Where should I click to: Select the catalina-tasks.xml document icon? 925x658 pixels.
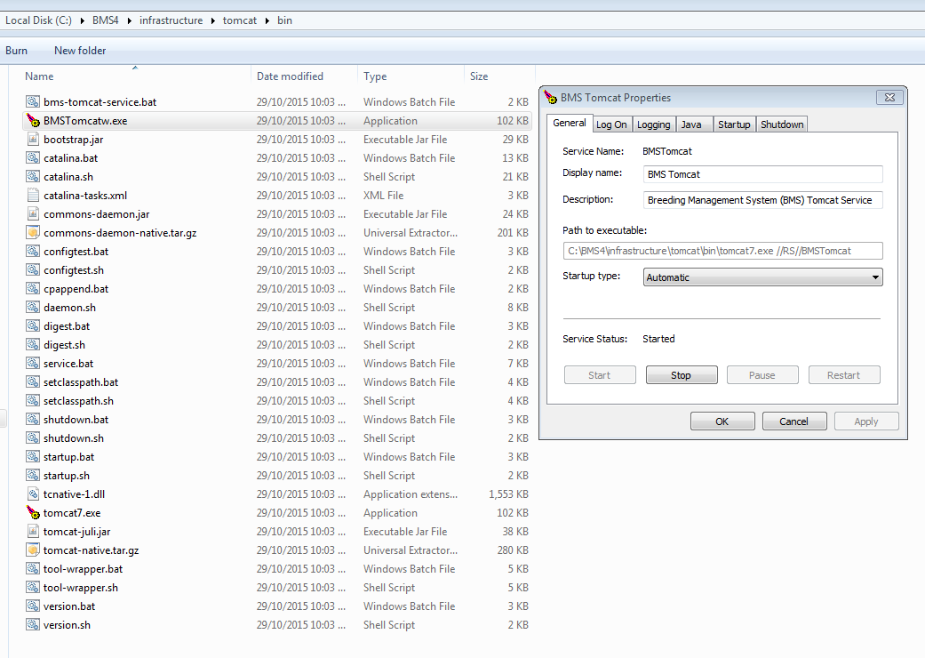[33, 196]
